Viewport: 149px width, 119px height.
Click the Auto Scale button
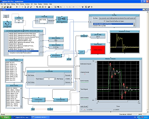click(x=84, y=106)
